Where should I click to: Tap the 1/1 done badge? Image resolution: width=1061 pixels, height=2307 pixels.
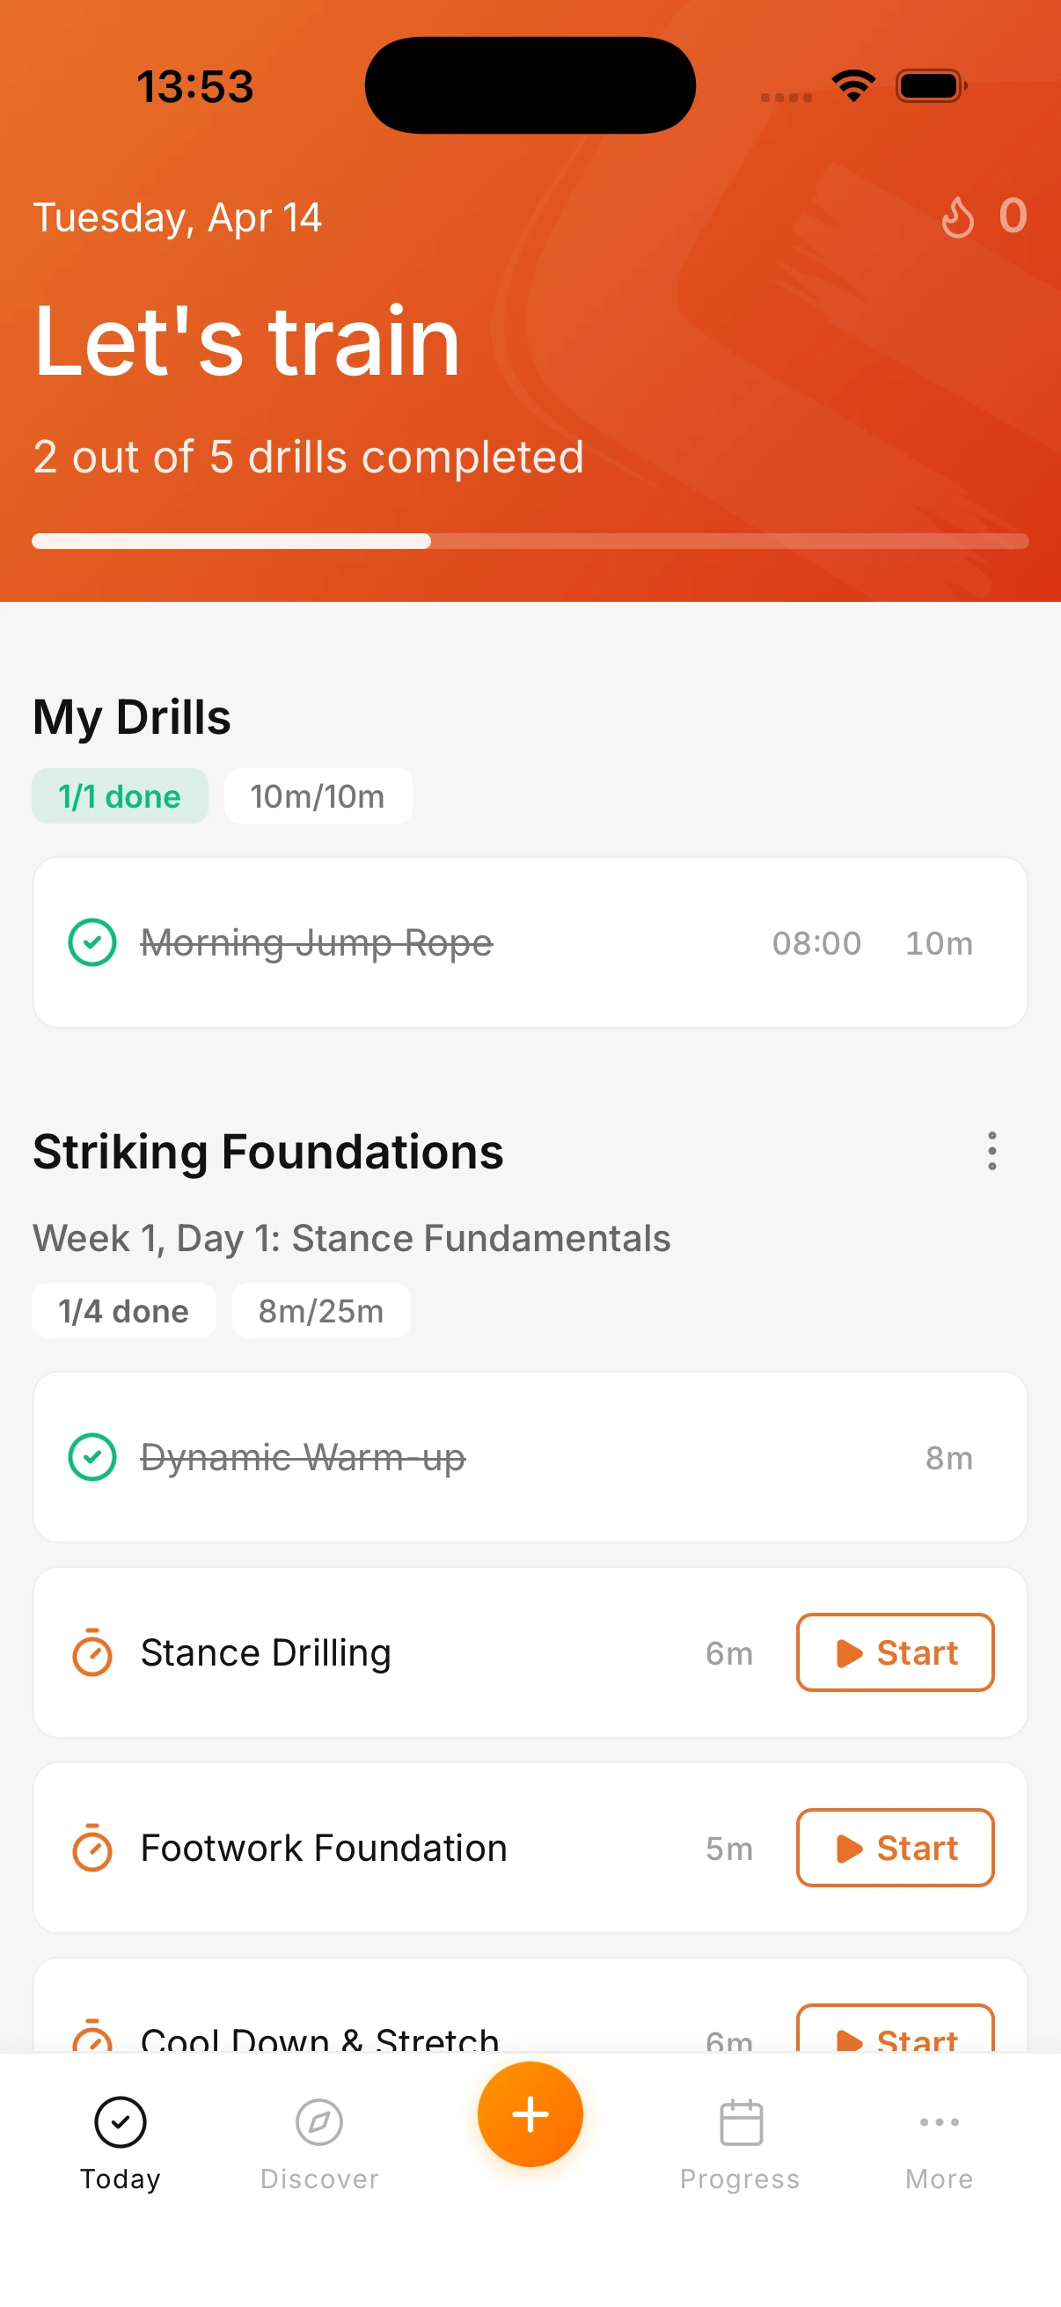click(120, 796)
